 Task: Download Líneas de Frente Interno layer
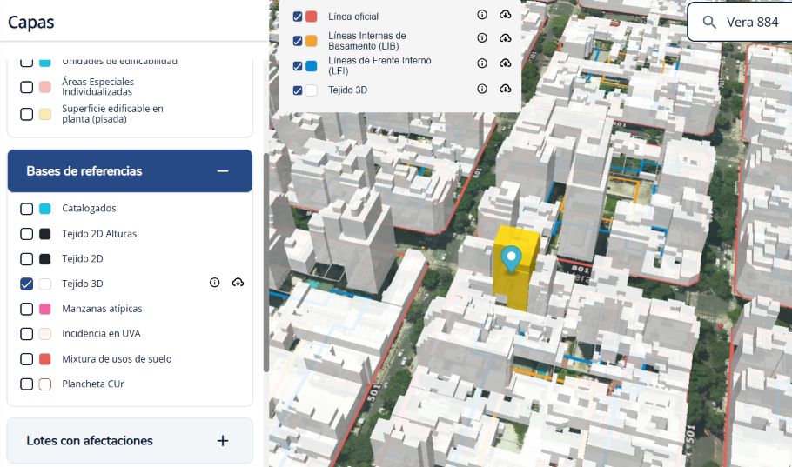pos(505,63)
